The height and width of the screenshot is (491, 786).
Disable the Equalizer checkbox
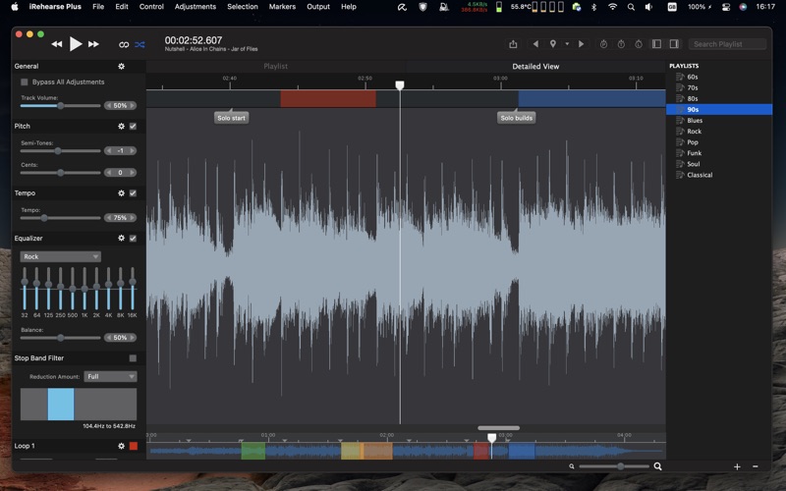133,238
